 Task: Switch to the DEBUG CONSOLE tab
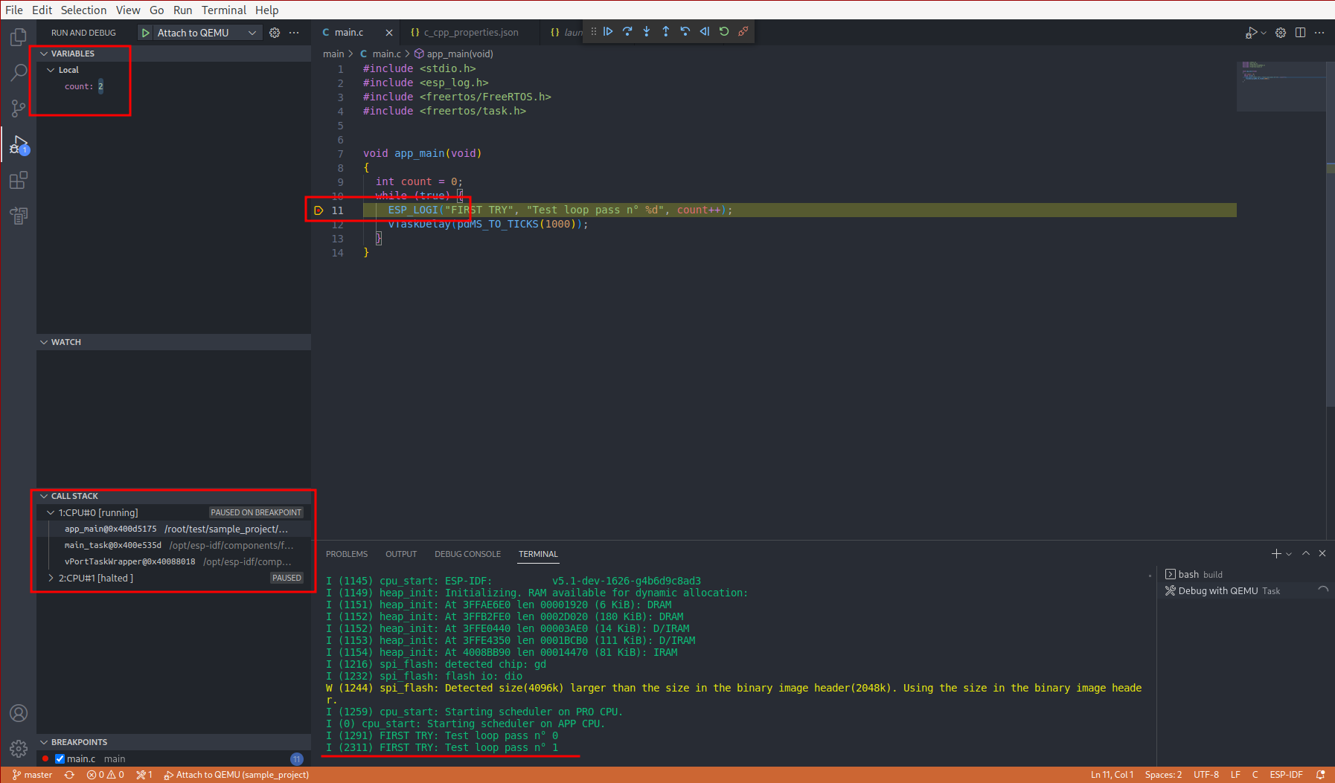(467, 554)
